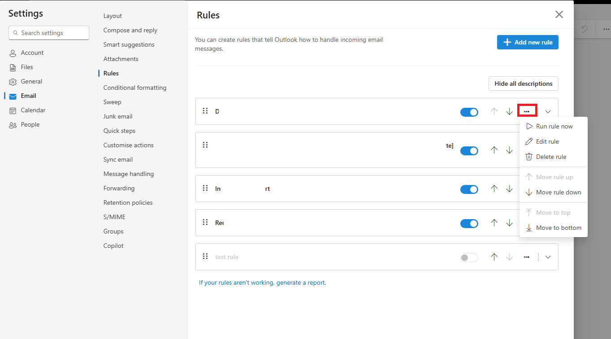
Task: Open Quick steps settings
Action: tap(119, 131)
